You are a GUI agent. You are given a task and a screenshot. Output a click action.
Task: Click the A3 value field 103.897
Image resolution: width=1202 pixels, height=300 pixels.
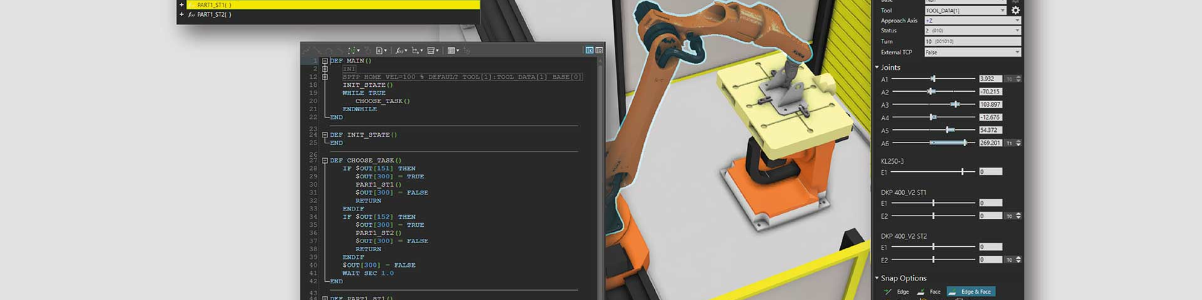click(990, 104)
